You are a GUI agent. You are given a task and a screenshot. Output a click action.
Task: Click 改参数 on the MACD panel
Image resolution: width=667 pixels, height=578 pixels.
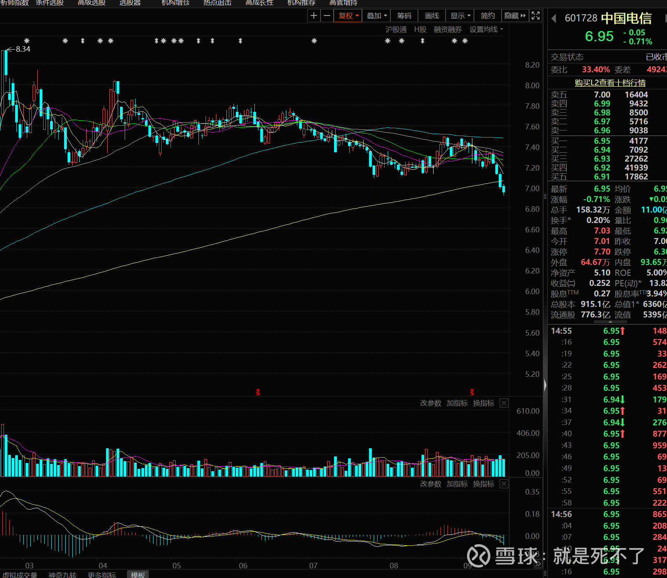pyautogui.click(x=430, y=484)
